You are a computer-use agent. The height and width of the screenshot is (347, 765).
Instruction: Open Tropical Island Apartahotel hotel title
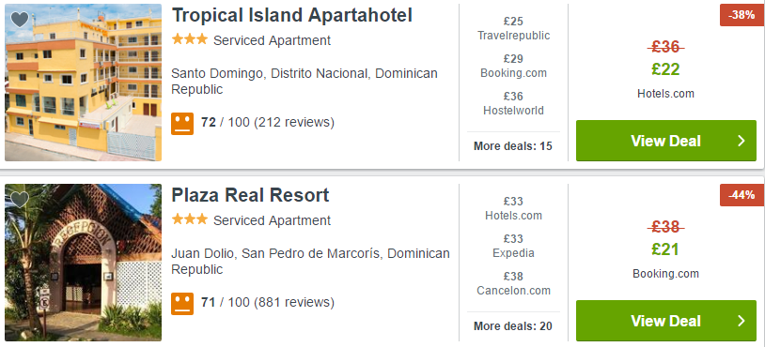tap(291, 15)
